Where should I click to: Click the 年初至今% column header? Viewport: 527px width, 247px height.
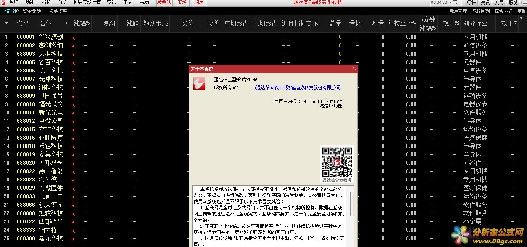(x=402, y=24)
